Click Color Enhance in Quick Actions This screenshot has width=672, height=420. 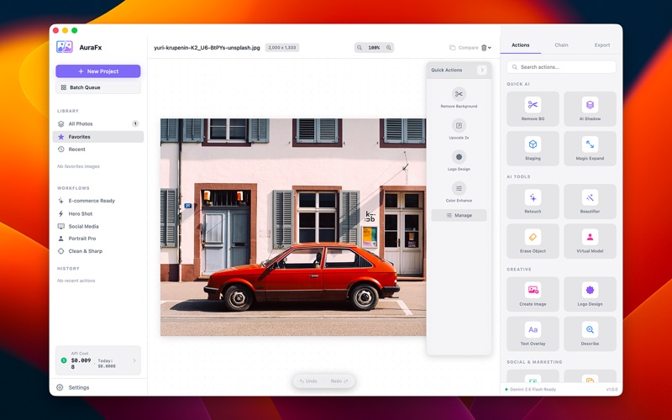459,192
